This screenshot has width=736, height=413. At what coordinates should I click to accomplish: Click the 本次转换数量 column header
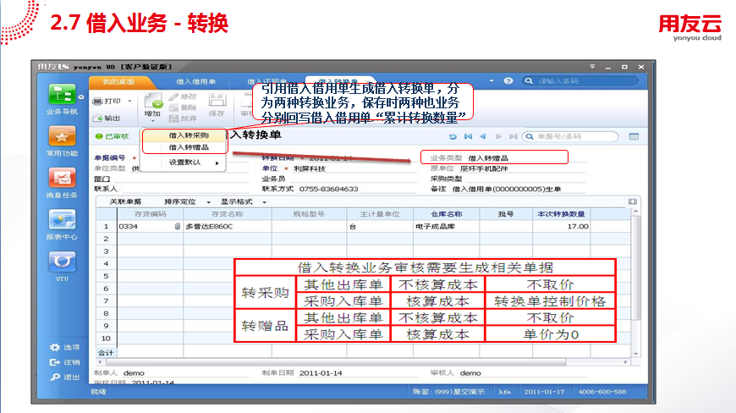pyautogui.click(x=562, y=214)
